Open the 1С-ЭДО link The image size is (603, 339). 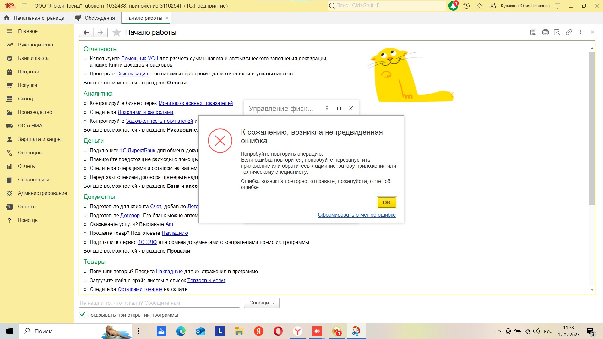[147, 242]
